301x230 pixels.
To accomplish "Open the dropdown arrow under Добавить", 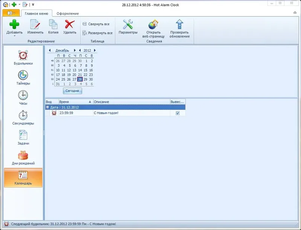I will click(x=14, y=36).
